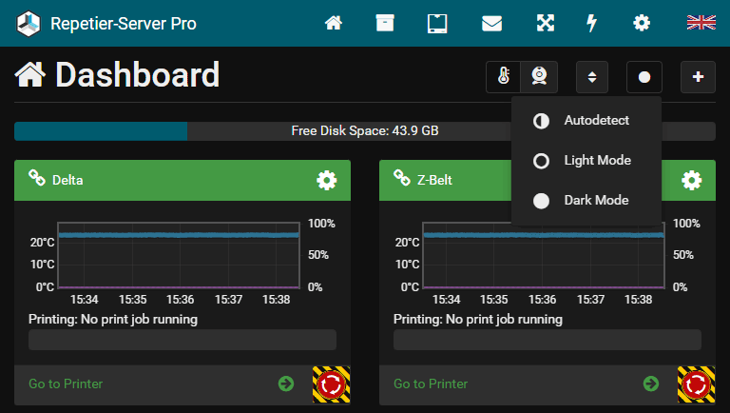
Task: Toggle the theme mode circle button
Action: pyautogui.click(x=644, y=77)
